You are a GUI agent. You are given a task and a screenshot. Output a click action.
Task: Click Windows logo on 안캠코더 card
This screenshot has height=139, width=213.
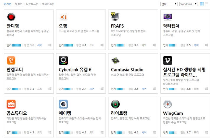[50, 89]
